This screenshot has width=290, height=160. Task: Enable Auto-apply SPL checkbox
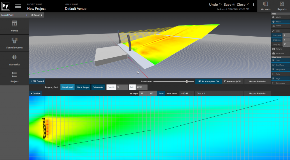pyautogui.click(x=225, y=81)
